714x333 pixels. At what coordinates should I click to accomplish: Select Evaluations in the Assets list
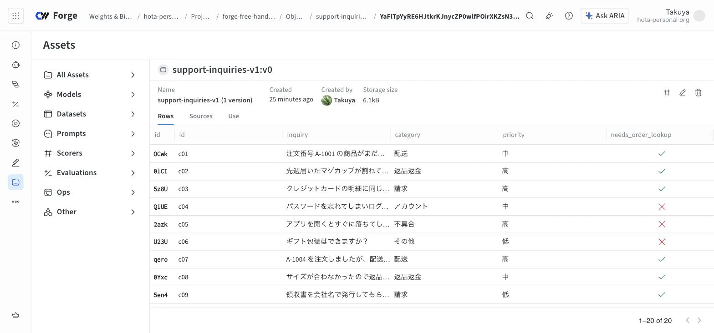coord(90,173)
